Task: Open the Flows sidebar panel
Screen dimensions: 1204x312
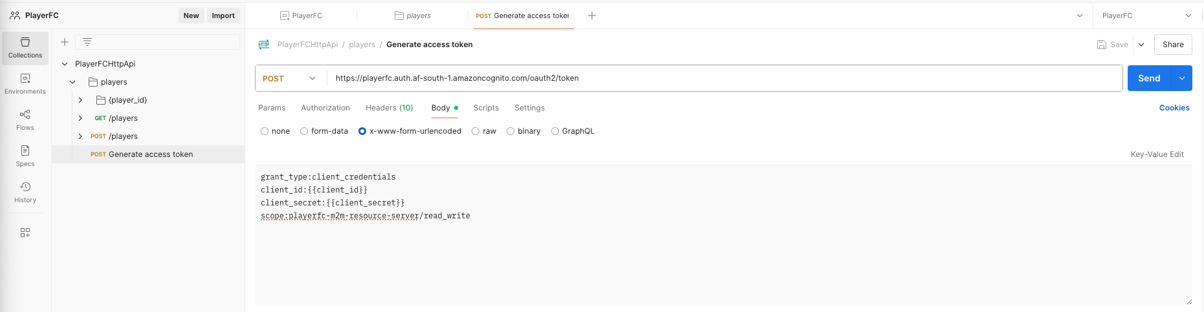Action: coord(25,120)
